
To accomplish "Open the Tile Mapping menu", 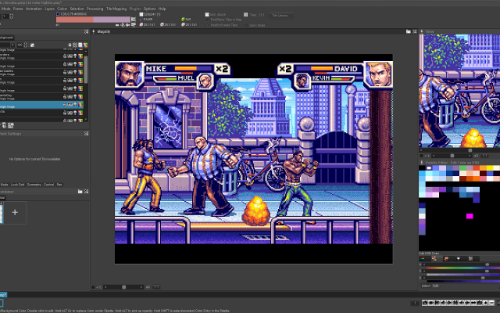I will 116,9.
